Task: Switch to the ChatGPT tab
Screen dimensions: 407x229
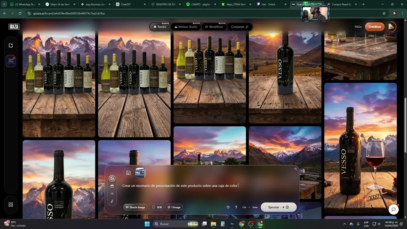Action: coord(130,4)
